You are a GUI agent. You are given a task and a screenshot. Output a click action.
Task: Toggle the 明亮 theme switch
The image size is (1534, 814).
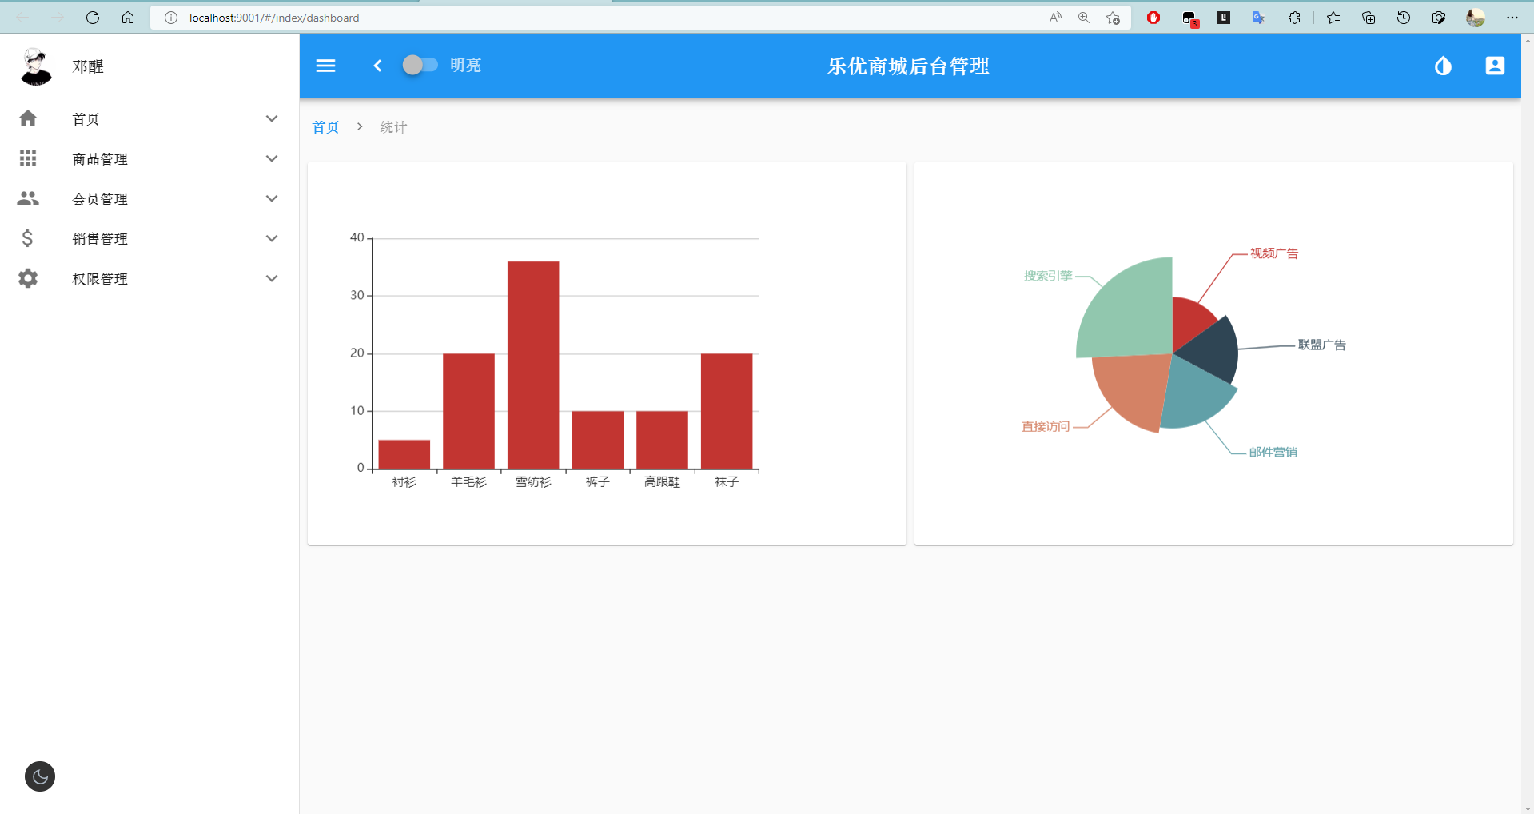point(420,66)
